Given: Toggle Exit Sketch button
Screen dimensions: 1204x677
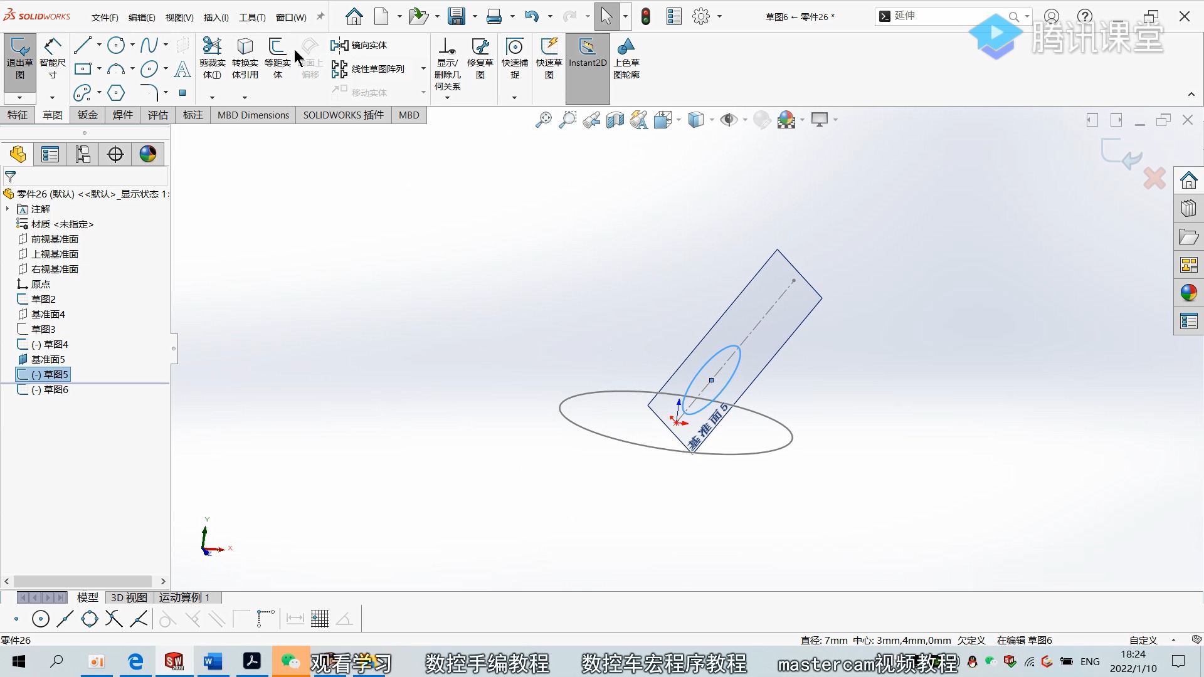Looking at the screenshot, I should [x=19, y=58].
